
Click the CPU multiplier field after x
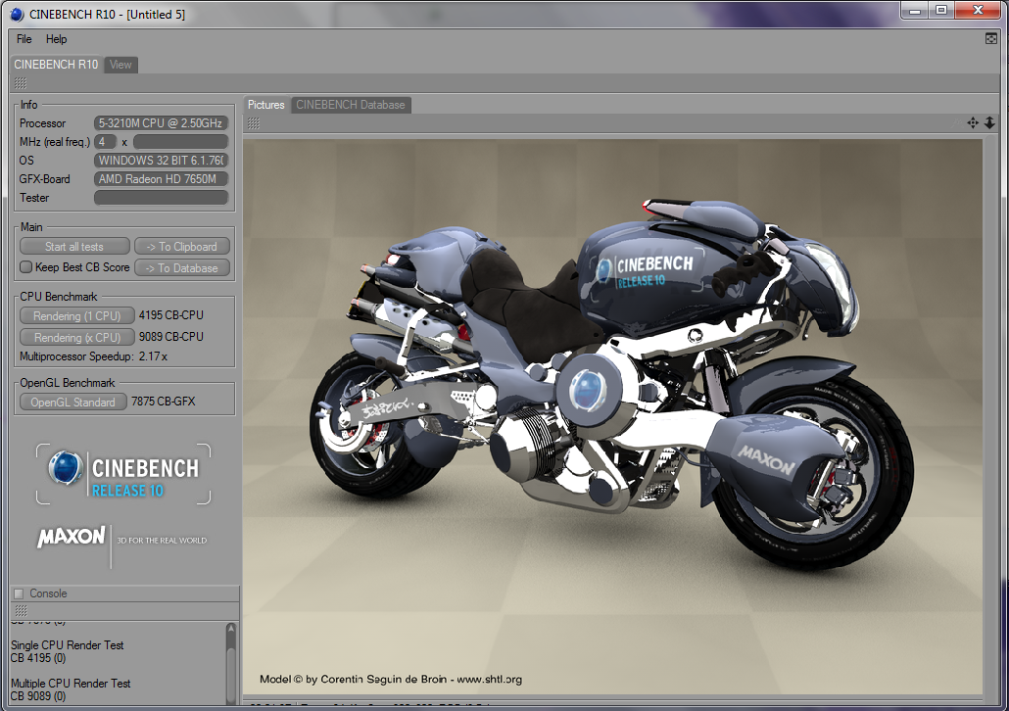click(181, 142)
